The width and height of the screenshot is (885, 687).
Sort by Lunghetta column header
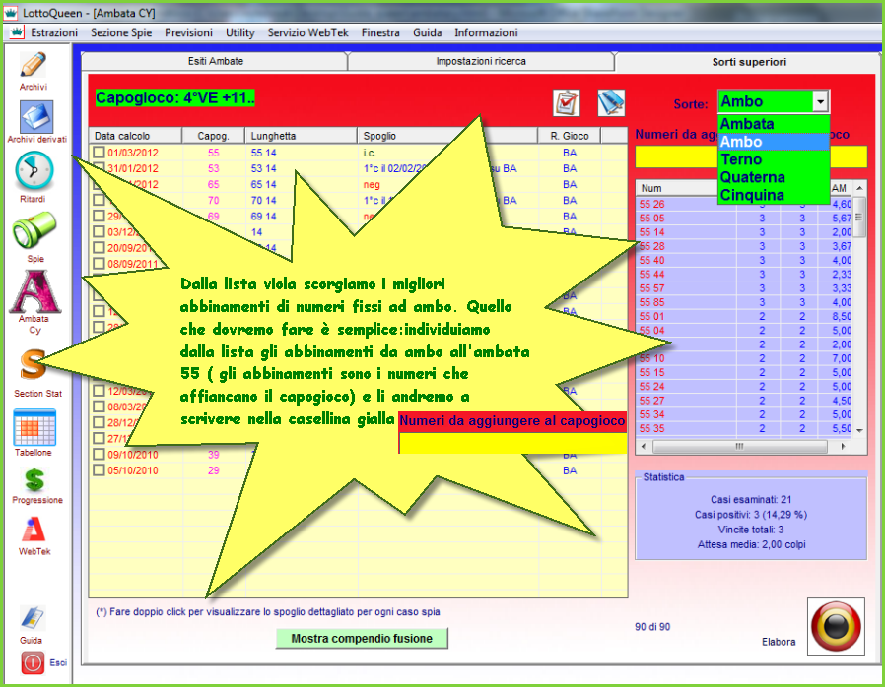302,136
